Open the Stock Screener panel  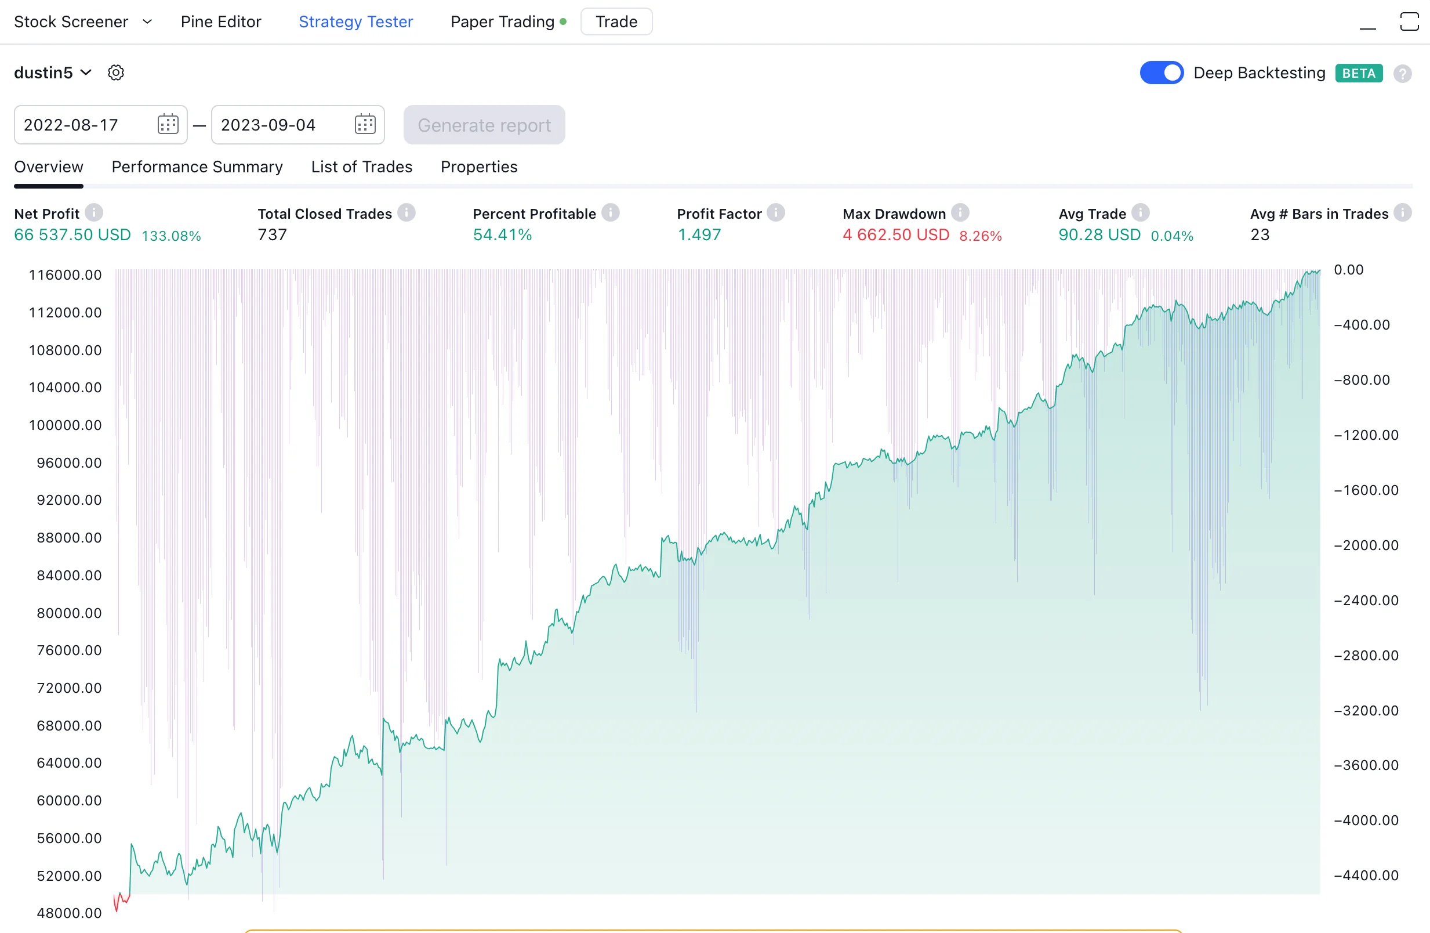(x=71, y=21)
